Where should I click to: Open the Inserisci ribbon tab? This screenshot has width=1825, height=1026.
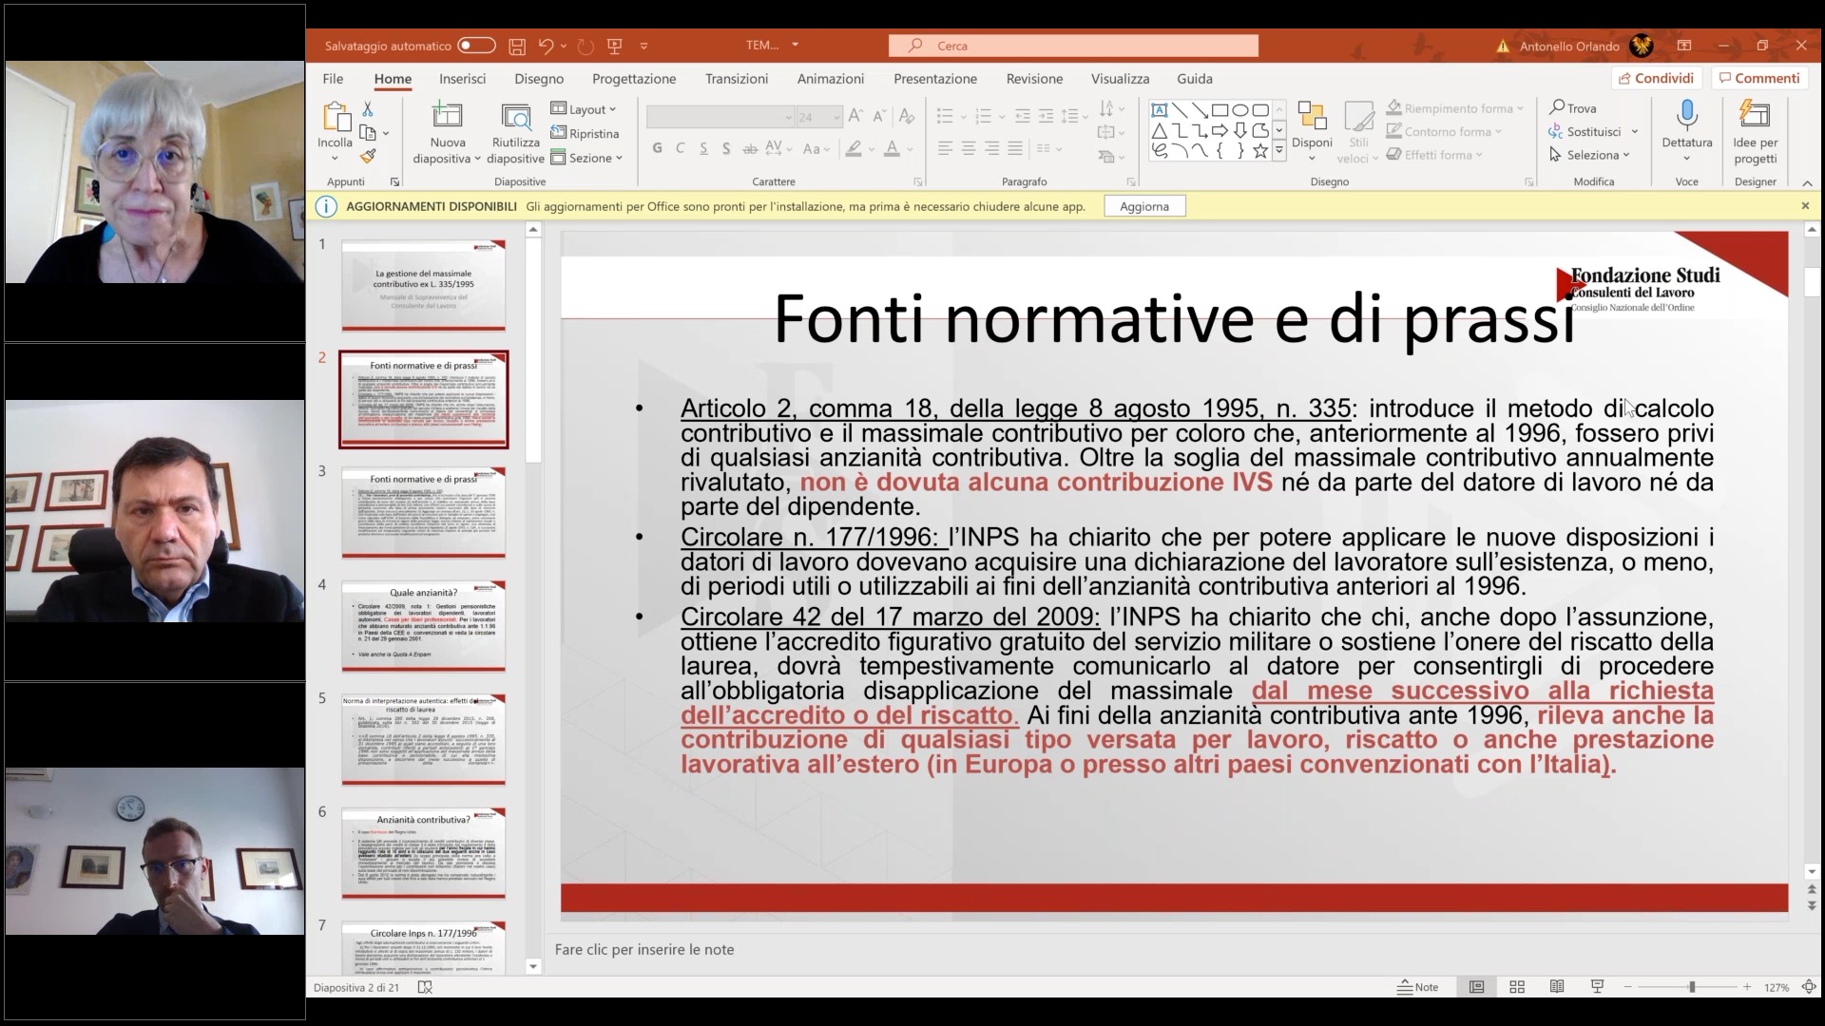tap(462, 79)
